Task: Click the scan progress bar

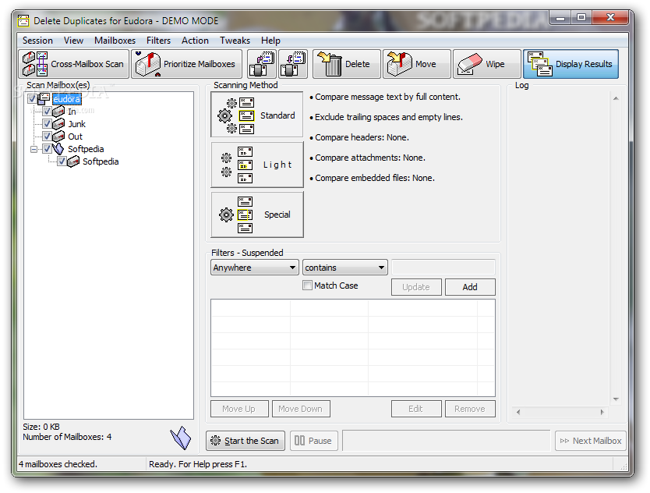Action: 447,441
